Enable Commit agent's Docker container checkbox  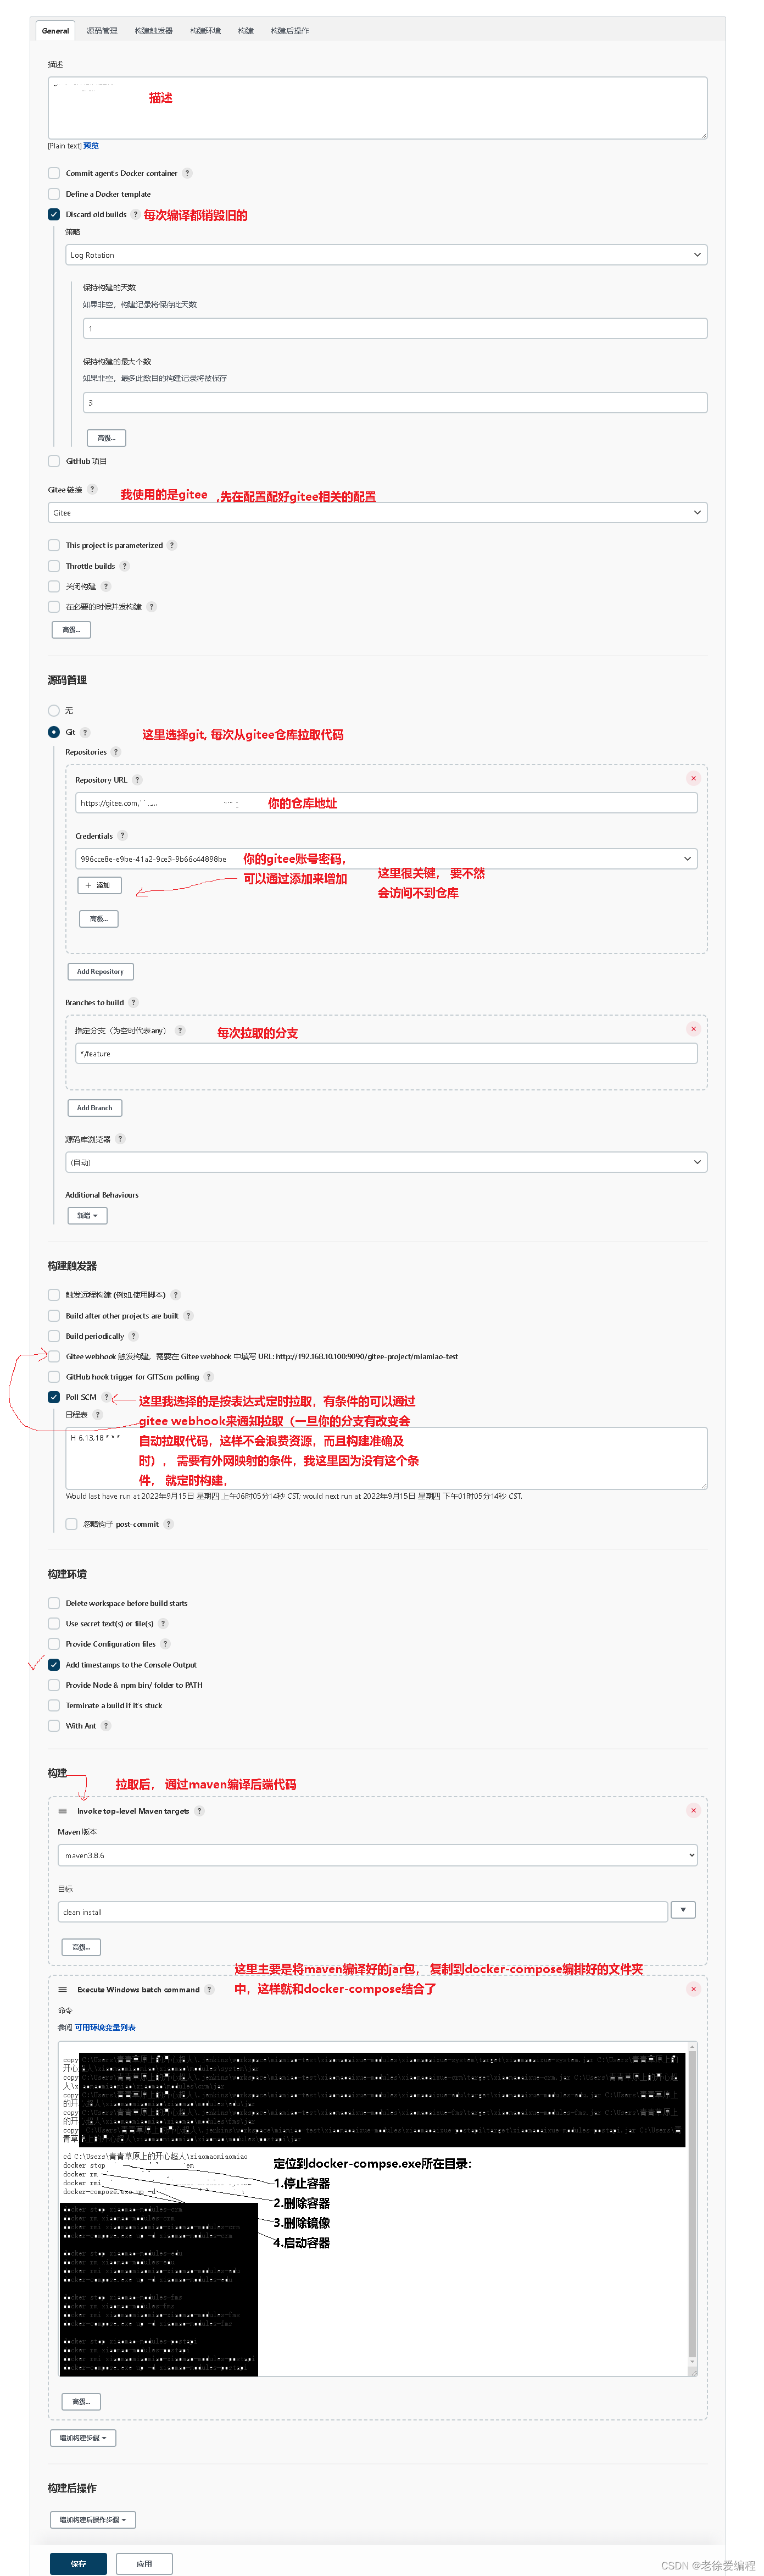54,173
